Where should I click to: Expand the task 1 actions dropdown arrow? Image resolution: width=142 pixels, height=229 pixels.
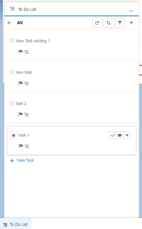tap(127, 135)
